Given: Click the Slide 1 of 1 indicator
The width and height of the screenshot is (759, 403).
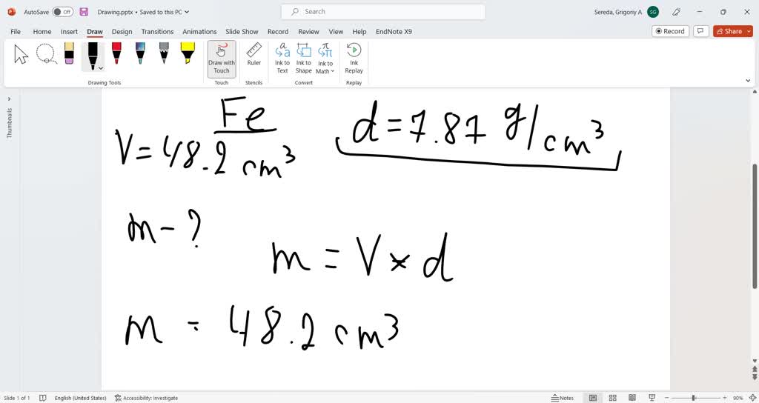Looking at the screenshot, I should [16, 398].
